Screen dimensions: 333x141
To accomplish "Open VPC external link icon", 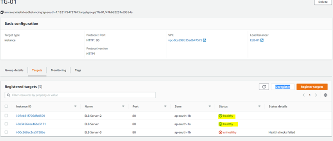I will click(205, 40).
